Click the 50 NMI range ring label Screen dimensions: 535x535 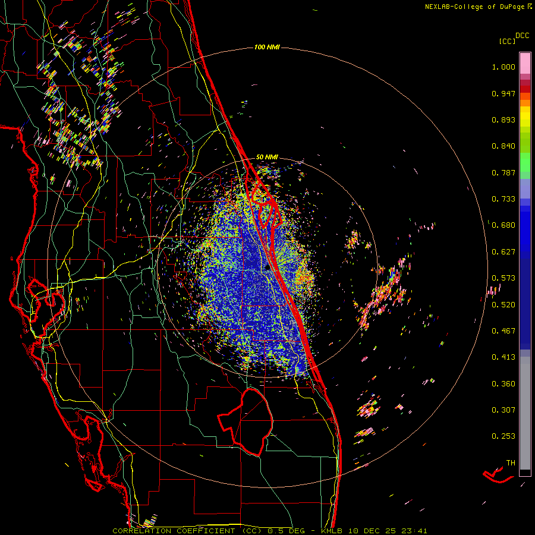click(267, 158)
